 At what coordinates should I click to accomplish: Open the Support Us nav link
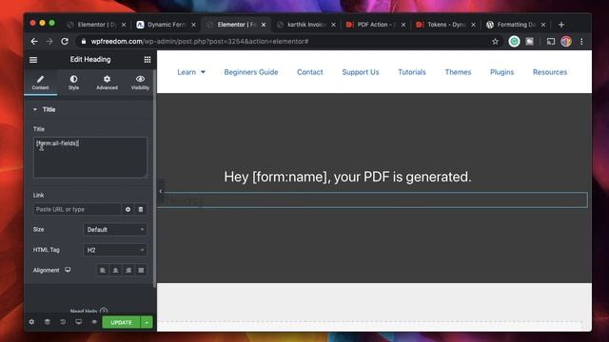click(361, 72)
